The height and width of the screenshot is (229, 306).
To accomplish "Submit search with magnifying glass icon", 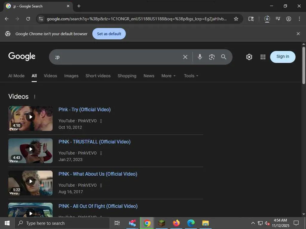I will tap(224, 57).
